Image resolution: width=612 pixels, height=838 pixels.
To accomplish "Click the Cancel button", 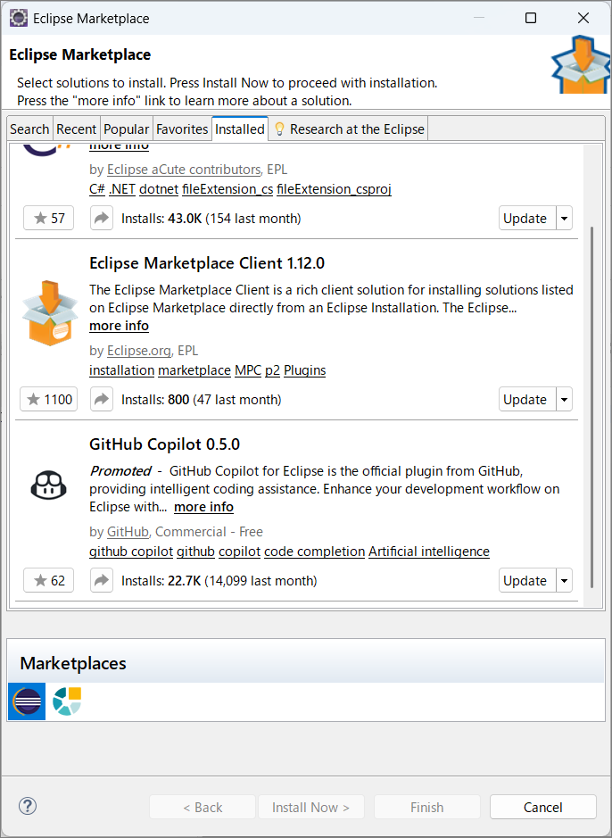I will pyautogui.click(x=542, y=807).
